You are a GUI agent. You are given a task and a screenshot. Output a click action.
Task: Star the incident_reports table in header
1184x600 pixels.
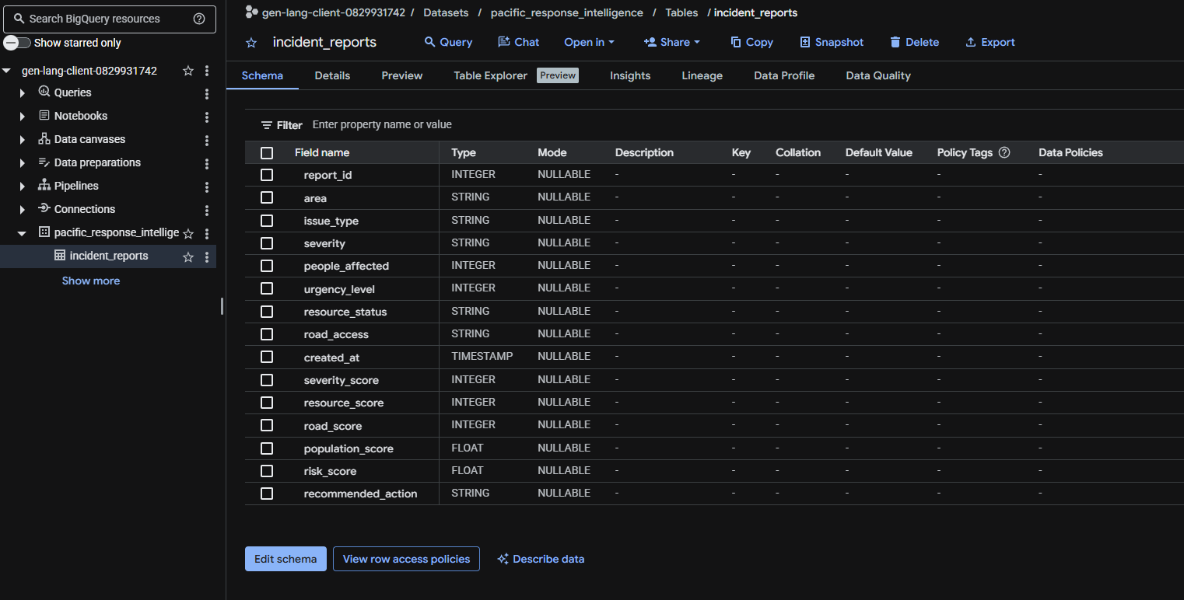(x=251, y=43)
